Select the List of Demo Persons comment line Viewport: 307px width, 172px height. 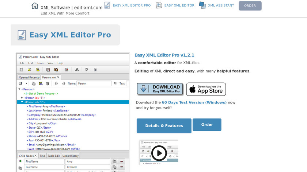[41, 94]
